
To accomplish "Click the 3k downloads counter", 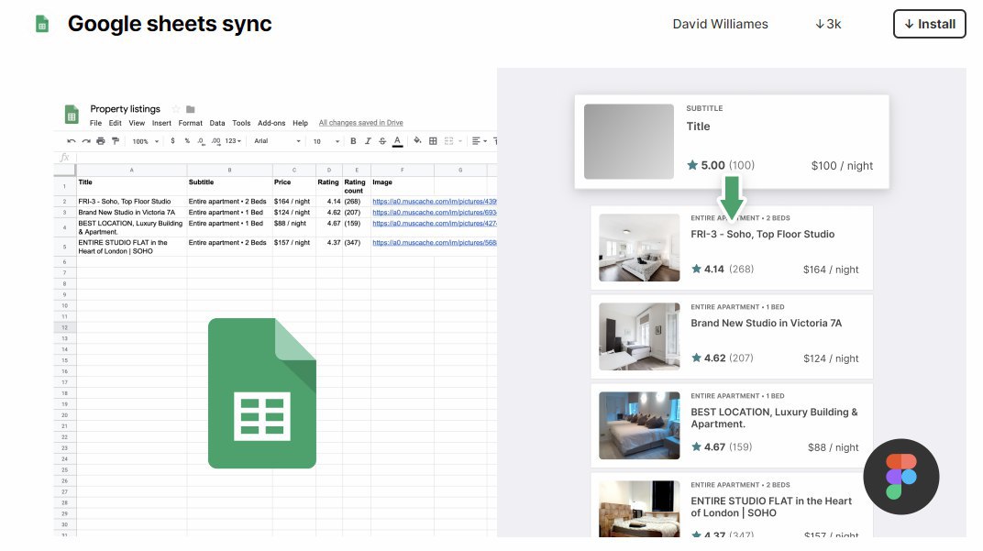I will click(x=828, y=24).
